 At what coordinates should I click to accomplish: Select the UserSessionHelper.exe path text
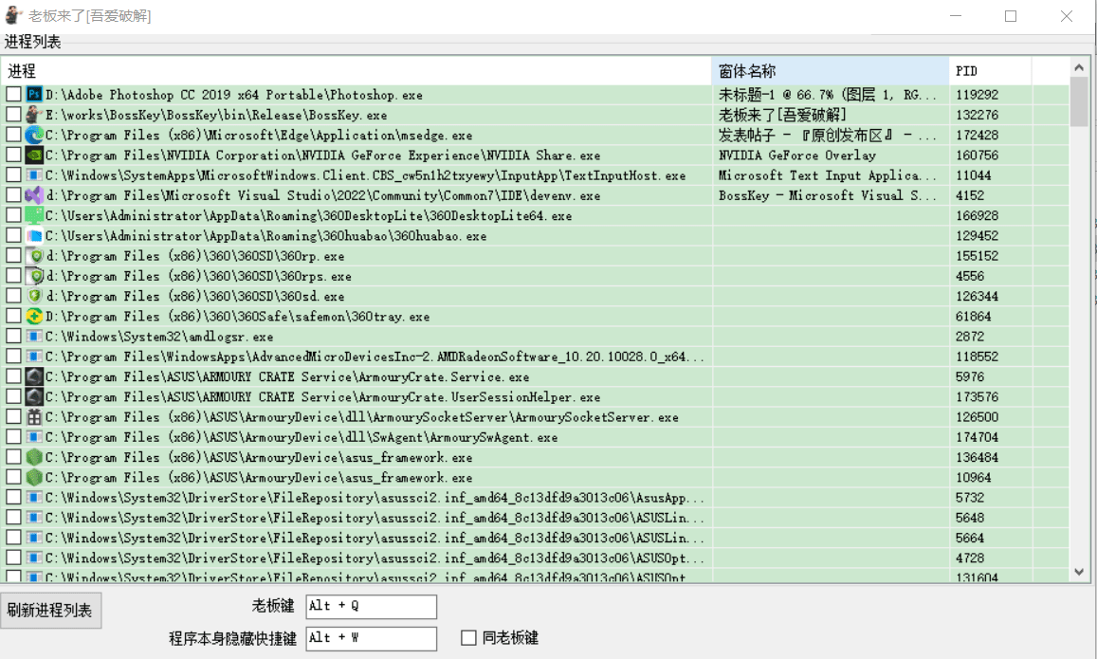(x=322, y=396)
